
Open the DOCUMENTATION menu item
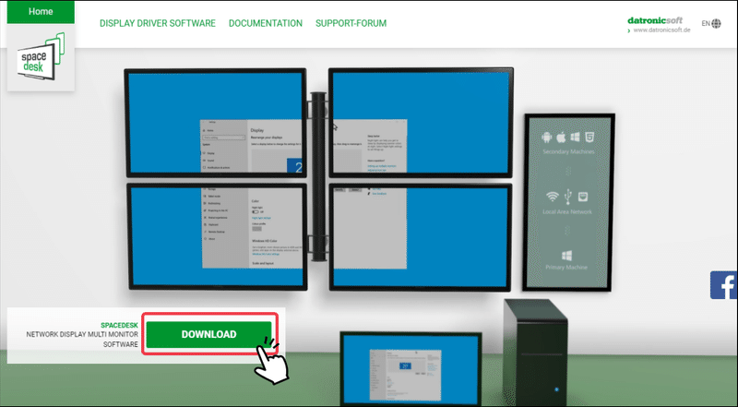point(266,23)
